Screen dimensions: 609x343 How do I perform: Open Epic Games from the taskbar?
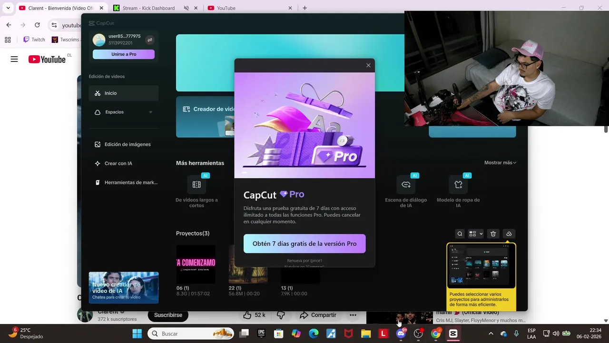(261, 334)
